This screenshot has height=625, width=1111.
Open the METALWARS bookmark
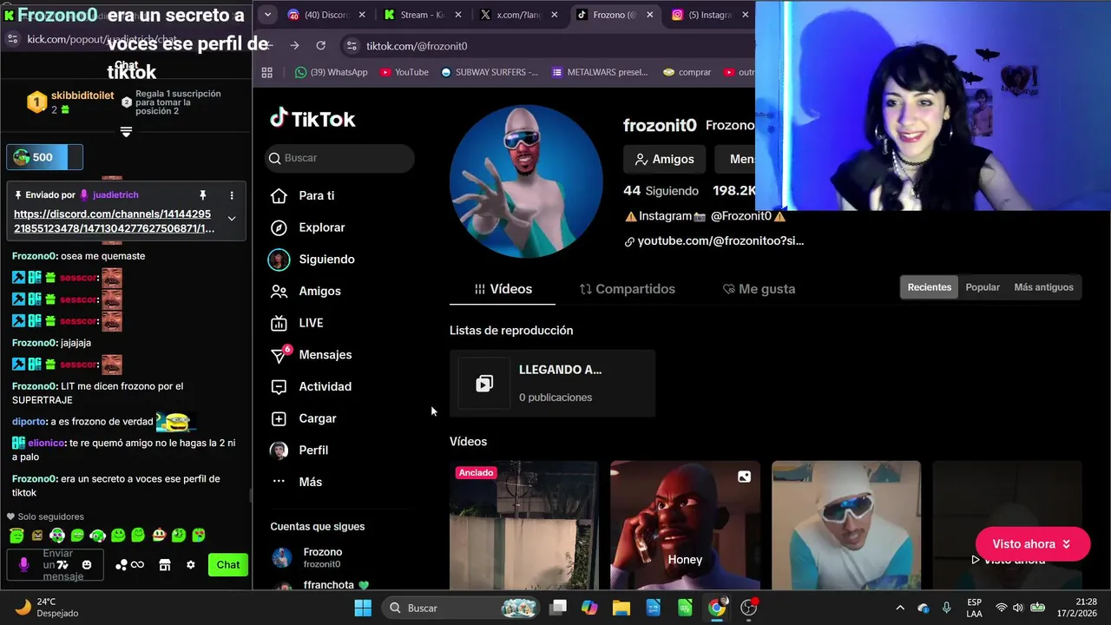(x=600, y=72)
